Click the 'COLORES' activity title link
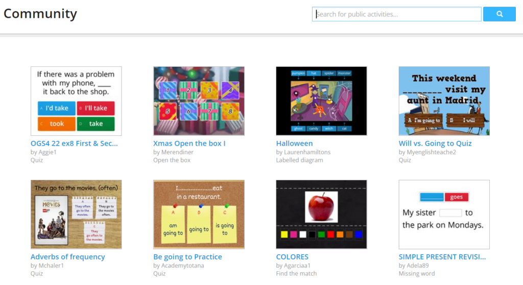 292,257
